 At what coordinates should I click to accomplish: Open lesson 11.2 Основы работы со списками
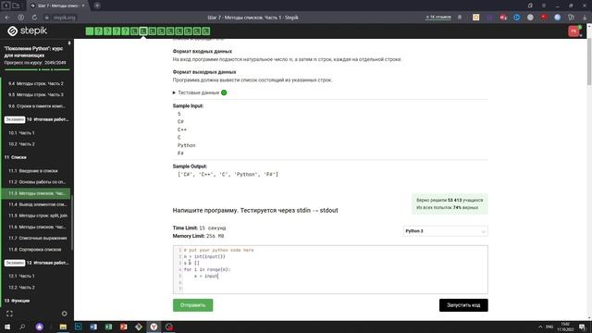click(x=36, y=182)
